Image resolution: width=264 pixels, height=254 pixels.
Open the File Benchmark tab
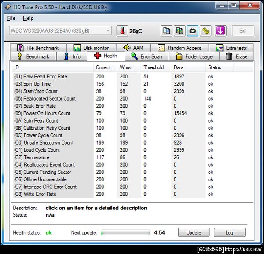38,48
